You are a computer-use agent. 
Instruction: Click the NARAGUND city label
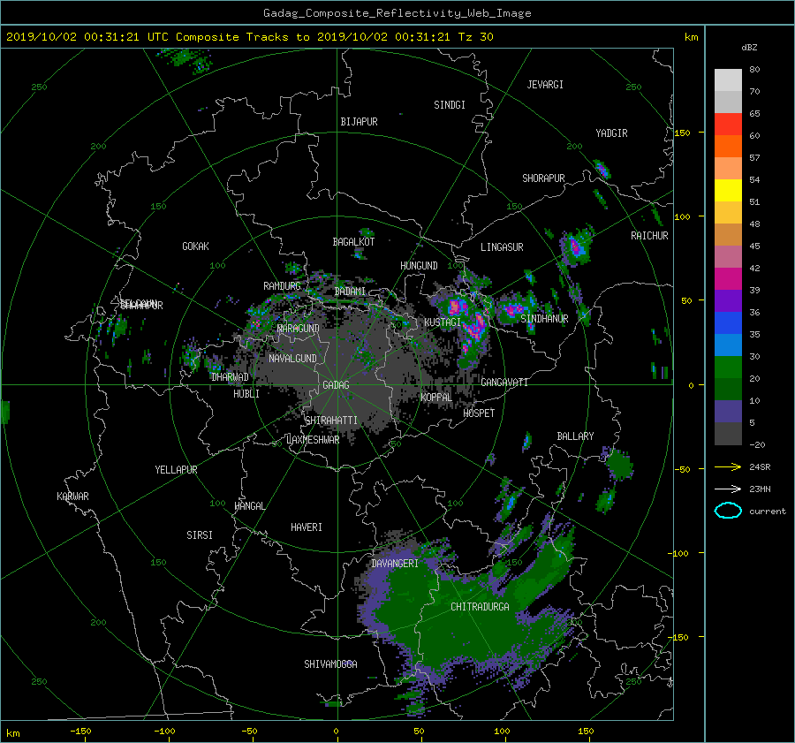[x=299, y=329]
